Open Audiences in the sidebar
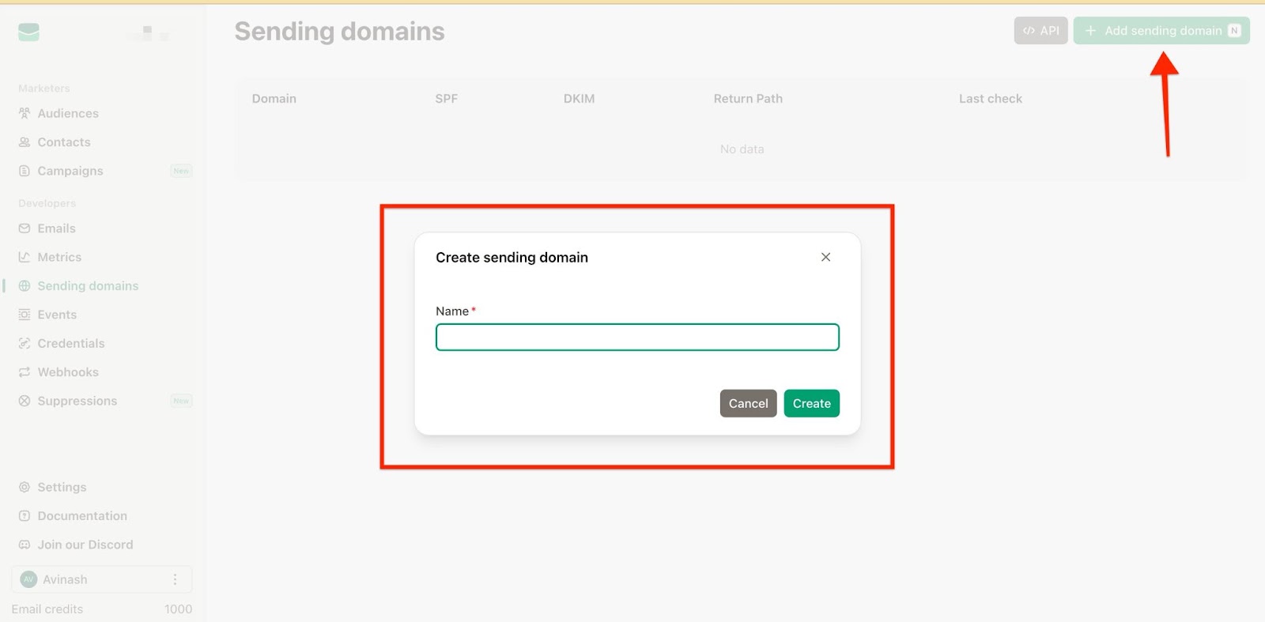This screenshot has width=1265, height=622. point(68,113)
